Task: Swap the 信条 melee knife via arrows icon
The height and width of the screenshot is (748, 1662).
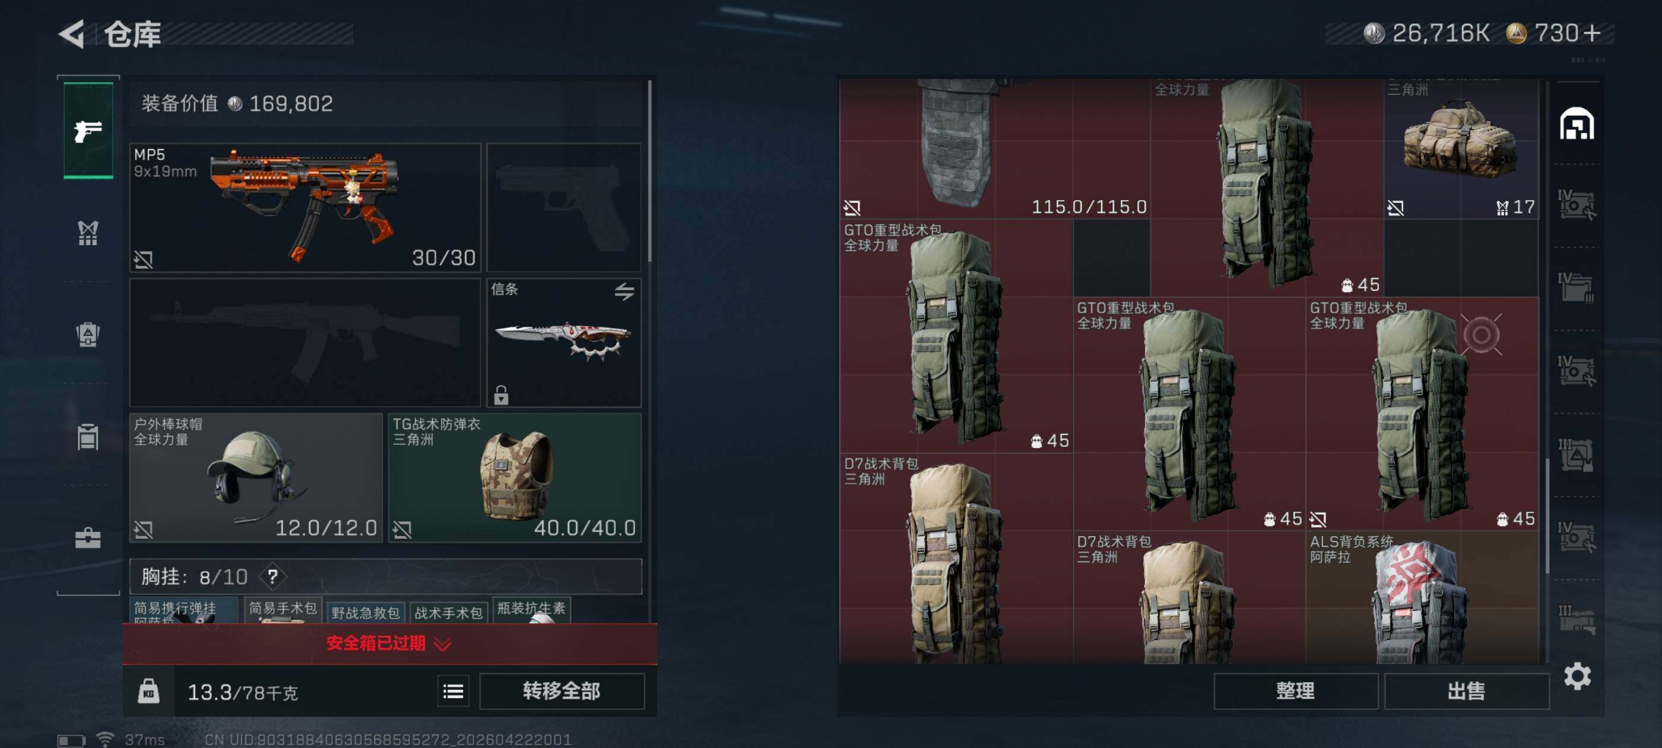Action: point(624,291)
